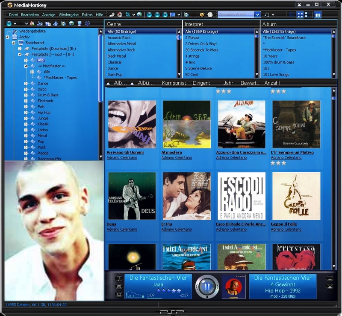Click the earth globe icon in tree toolbar
The height and width of the screenshot is (316, 342).
click(x=71, y=23)
